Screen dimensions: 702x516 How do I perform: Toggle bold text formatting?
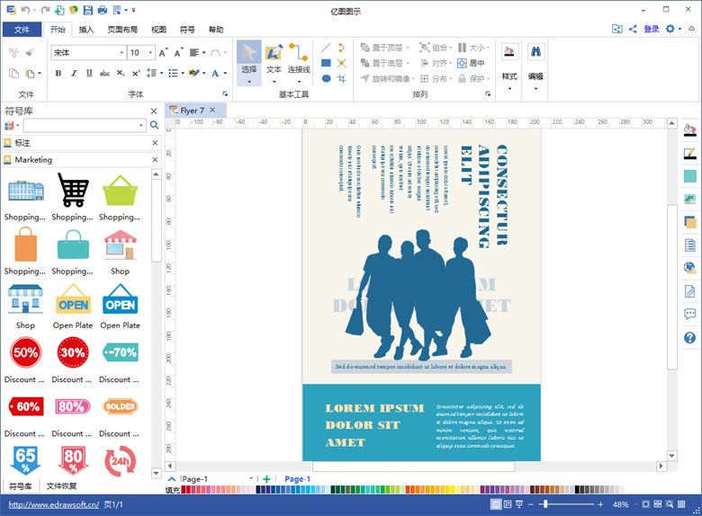click(58, 74)
